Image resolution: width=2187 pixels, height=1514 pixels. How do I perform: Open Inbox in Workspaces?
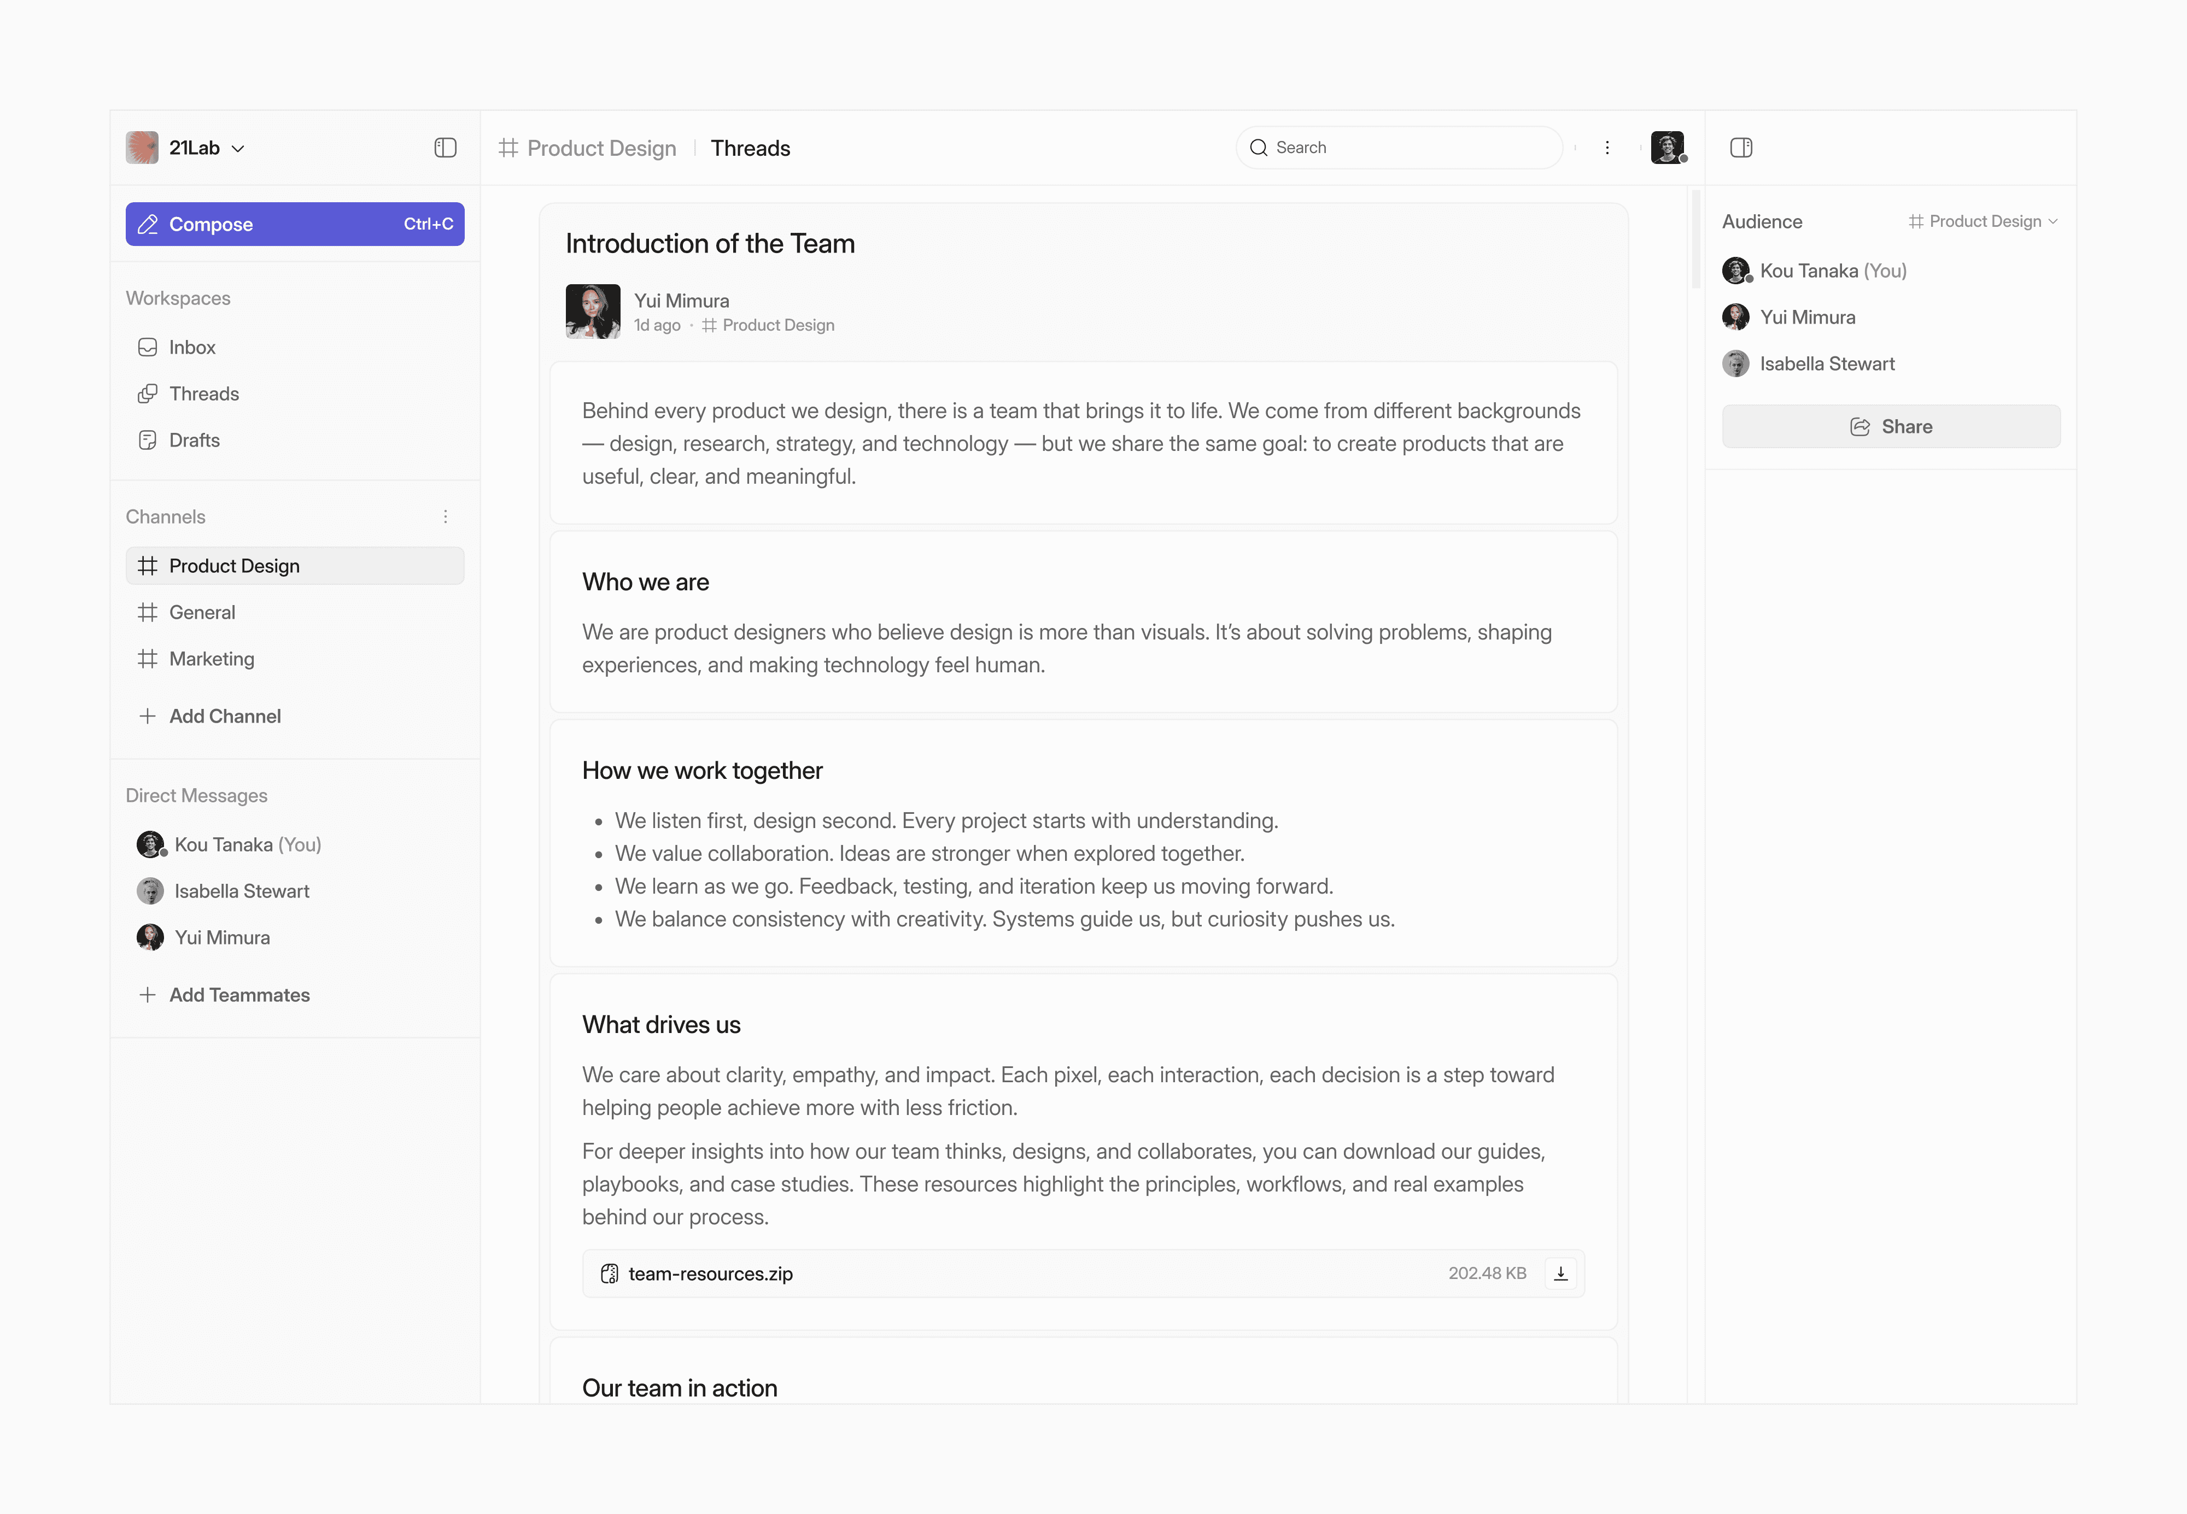192,347
